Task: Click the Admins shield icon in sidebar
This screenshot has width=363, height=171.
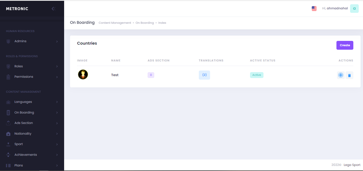Action: click(8, 41)
